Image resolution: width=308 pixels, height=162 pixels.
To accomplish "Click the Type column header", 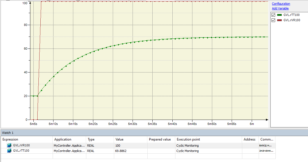I will 91,139.
